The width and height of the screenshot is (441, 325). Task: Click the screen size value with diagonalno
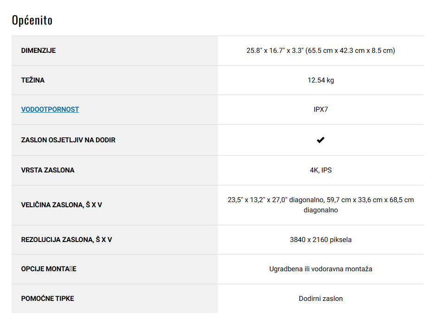pyautogui.click(x=320, y=205)
